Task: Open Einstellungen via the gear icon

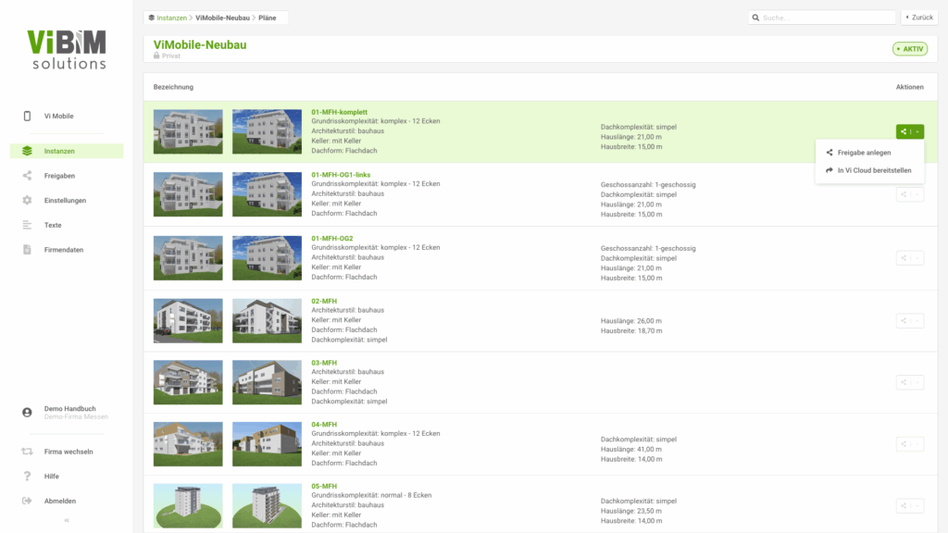Action: pyautogui.click(x=27, y=201)
